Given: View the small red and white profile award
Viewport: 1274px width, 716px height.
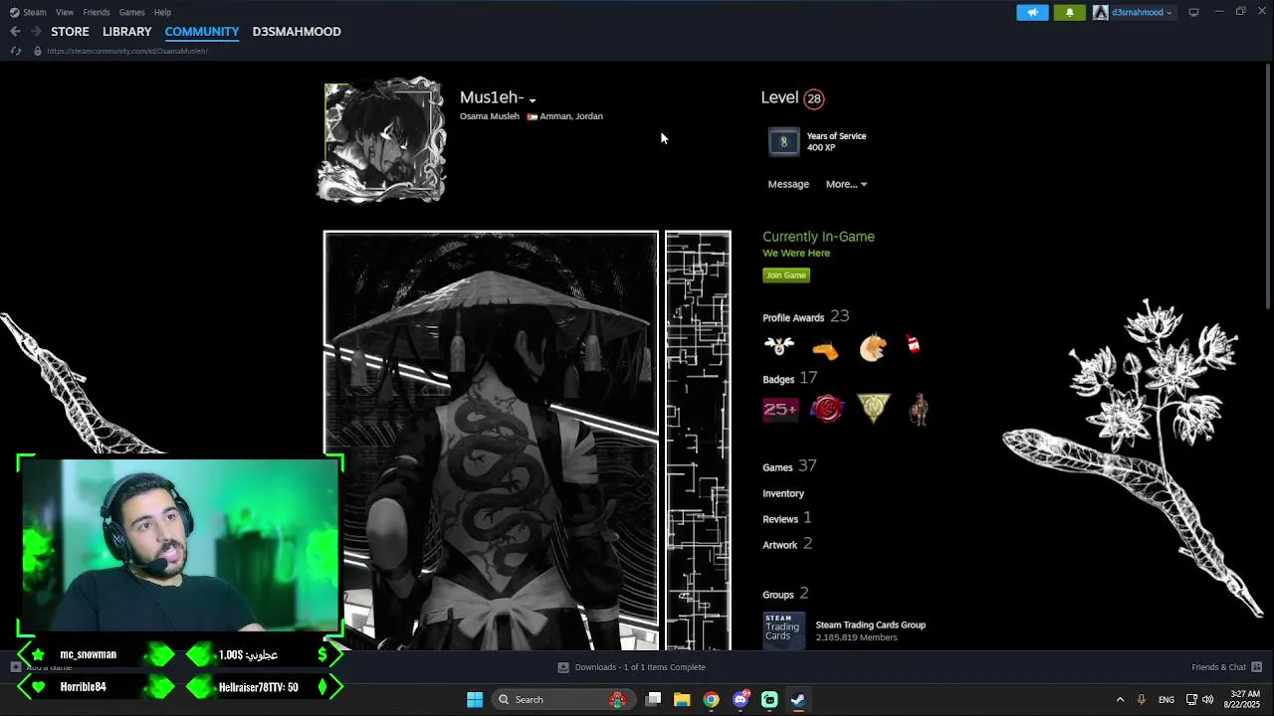Looking at the screenshot, I should click(914, 345).
